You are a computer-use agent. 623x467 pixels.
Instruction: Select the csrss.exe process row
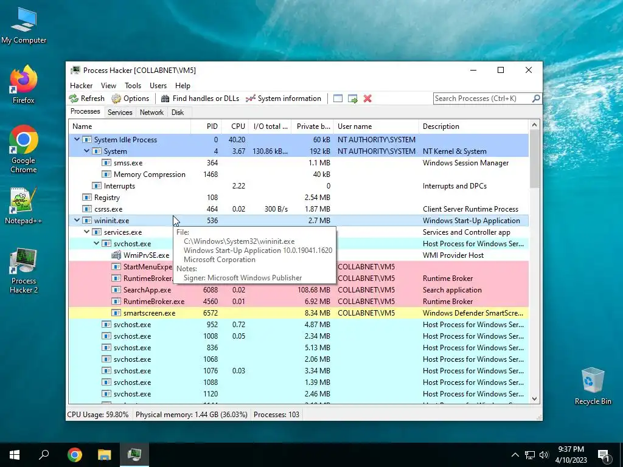pyautogui.click(x=298, y=209)
